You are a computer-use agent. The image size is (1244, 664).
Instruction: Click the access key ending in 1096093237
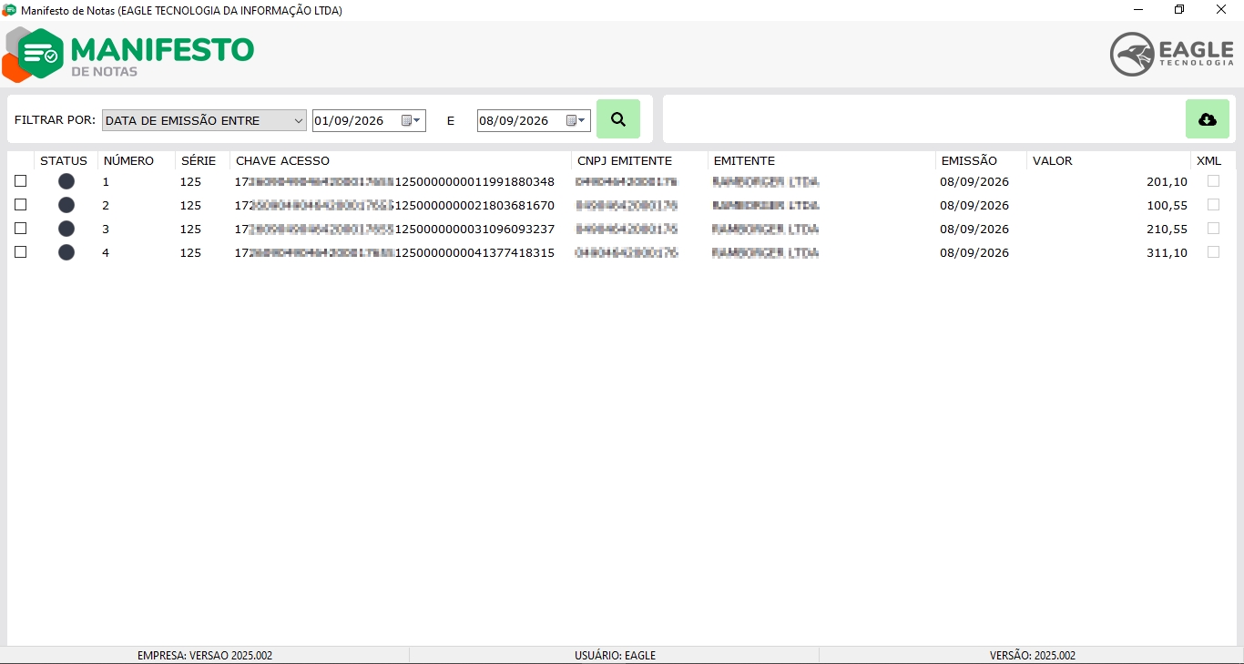[x=394, y=229]
